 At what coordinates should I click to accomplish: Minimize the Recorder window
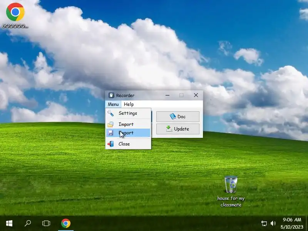(167, 95)
